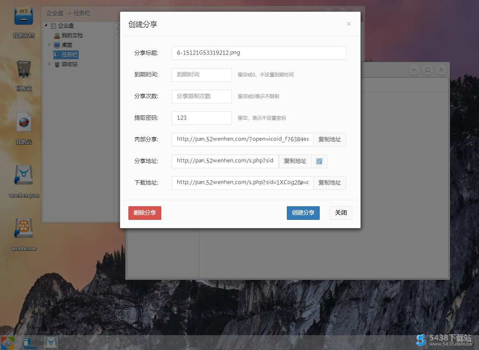
Task: Select 我的文档 in the folder tree
Action: click(71, 35)
